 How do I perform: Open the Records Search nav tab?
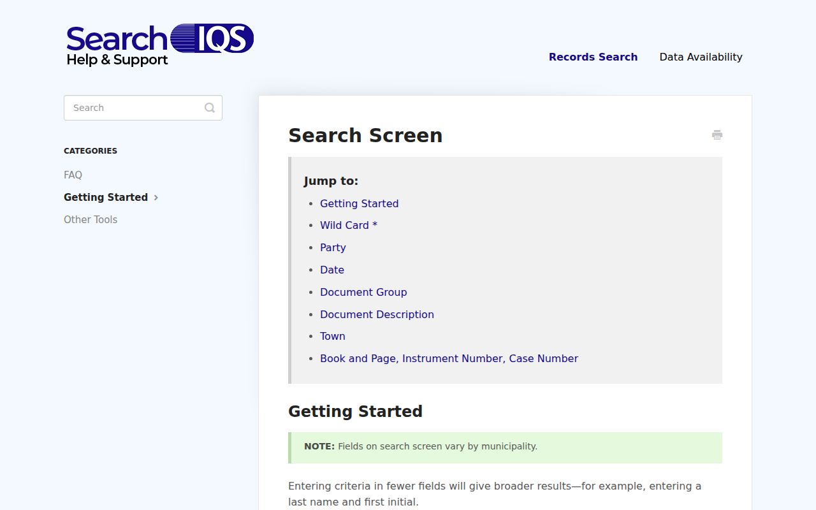pyautogui.click(x=593, y=57)
